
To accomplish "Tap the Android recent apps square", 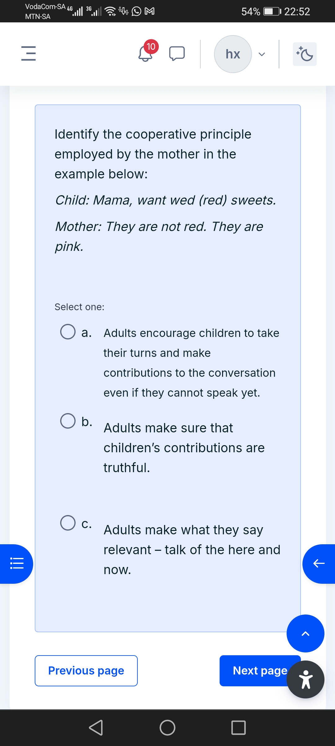I will coord(239,728).
